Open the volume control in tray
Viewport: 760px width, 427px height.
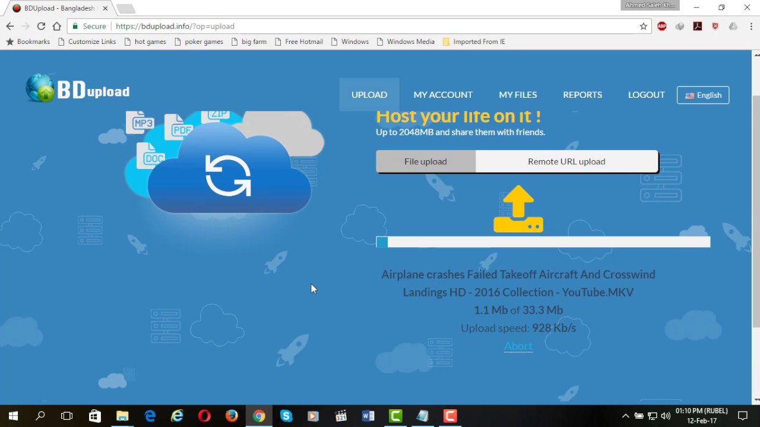[666, 416]
